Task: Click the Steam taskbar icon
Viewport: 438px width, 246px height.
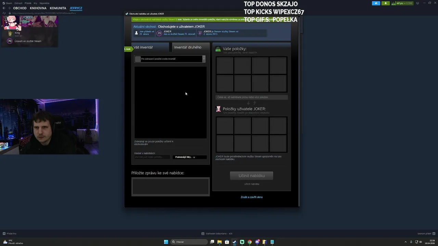Action: [x=234, y=242]
